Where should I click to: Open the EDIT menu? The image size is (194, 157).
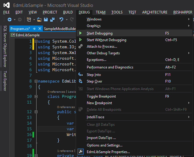coord(19,12)
